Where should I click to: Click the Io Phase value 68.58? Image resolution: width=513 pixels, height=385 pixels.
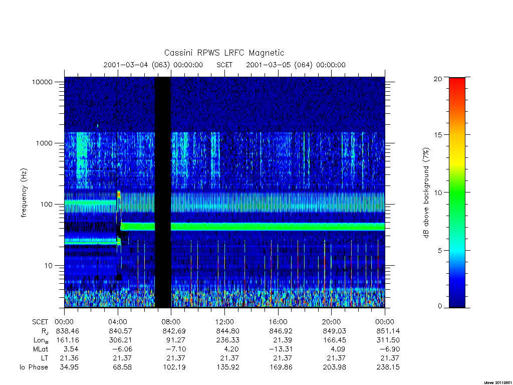(122, 367)
